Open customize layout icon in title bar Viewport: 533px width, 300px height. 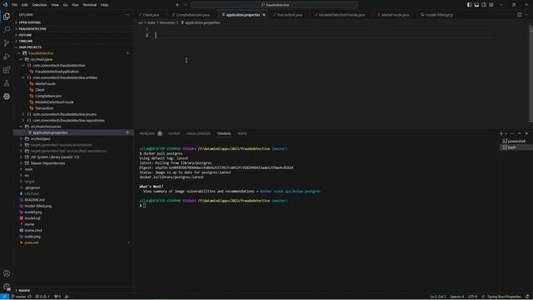click(491, 5)
